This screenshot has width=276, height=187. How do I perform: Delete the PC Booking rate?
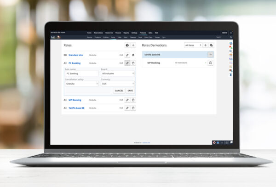coord(133,62)
